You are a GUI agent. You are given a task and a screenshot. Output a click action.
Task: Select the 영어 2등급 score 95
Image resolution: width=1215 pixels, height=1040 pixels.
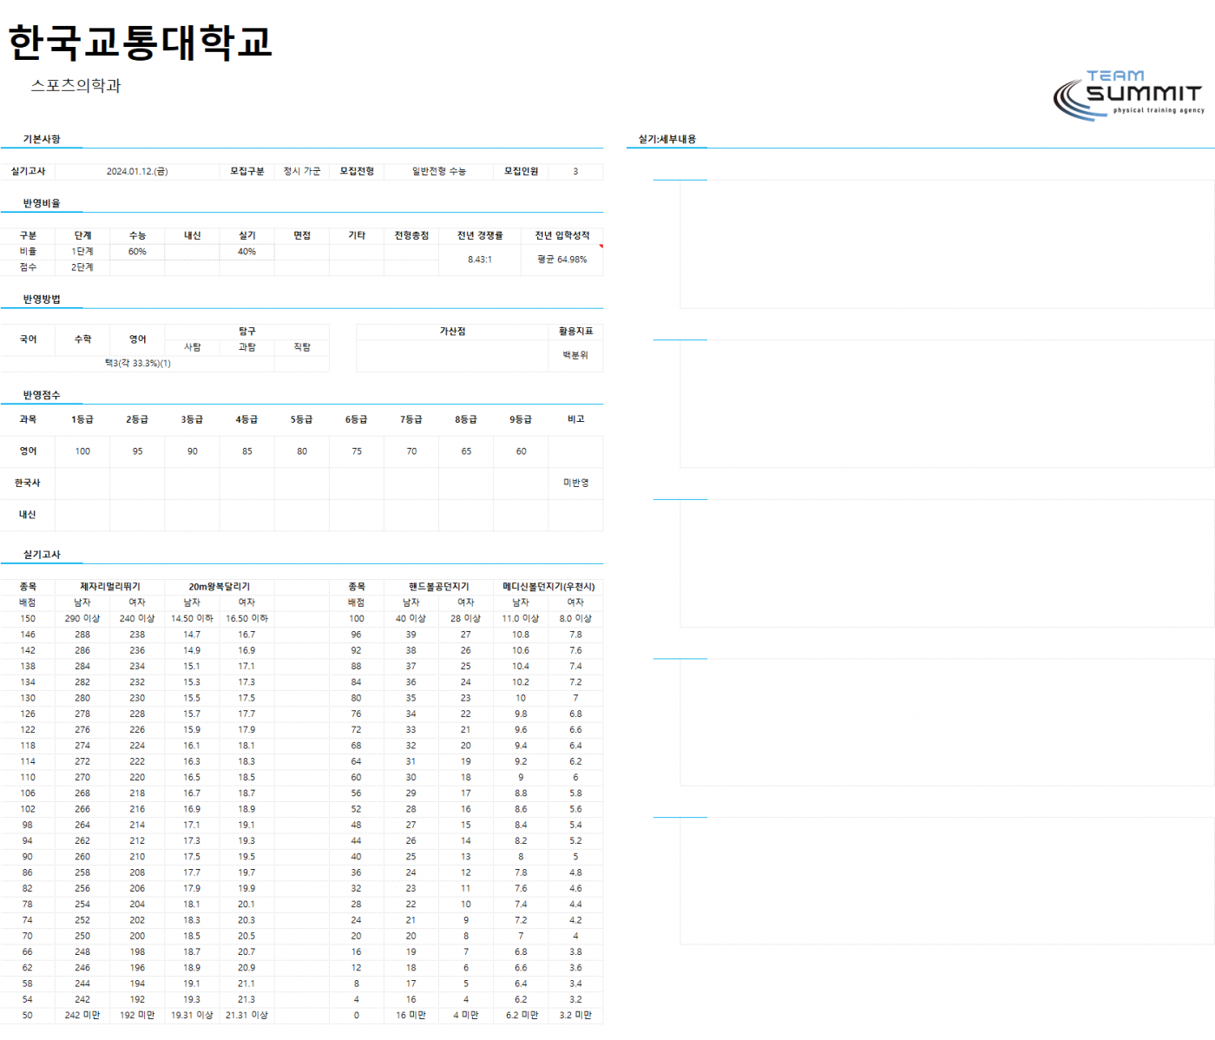point(137,451)
